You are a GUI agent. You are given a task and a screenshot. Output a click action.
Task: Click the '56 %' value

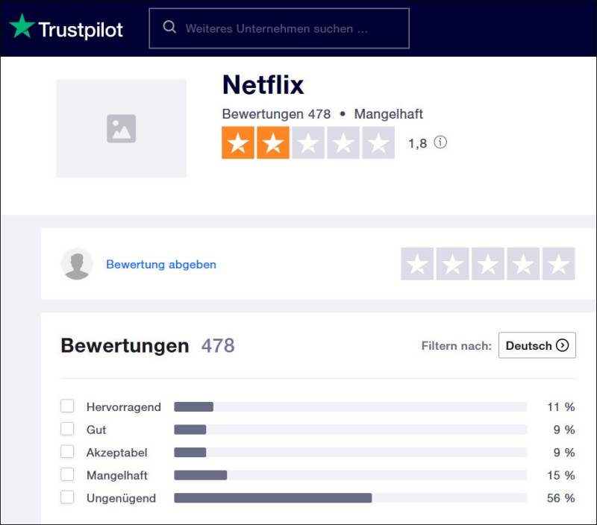pos(561,498)
